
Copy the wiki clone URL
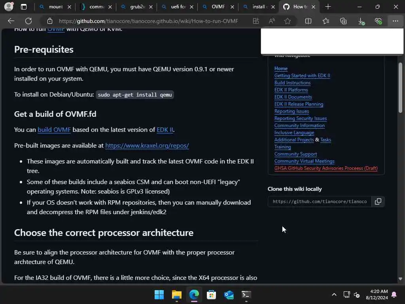point(378,201)
